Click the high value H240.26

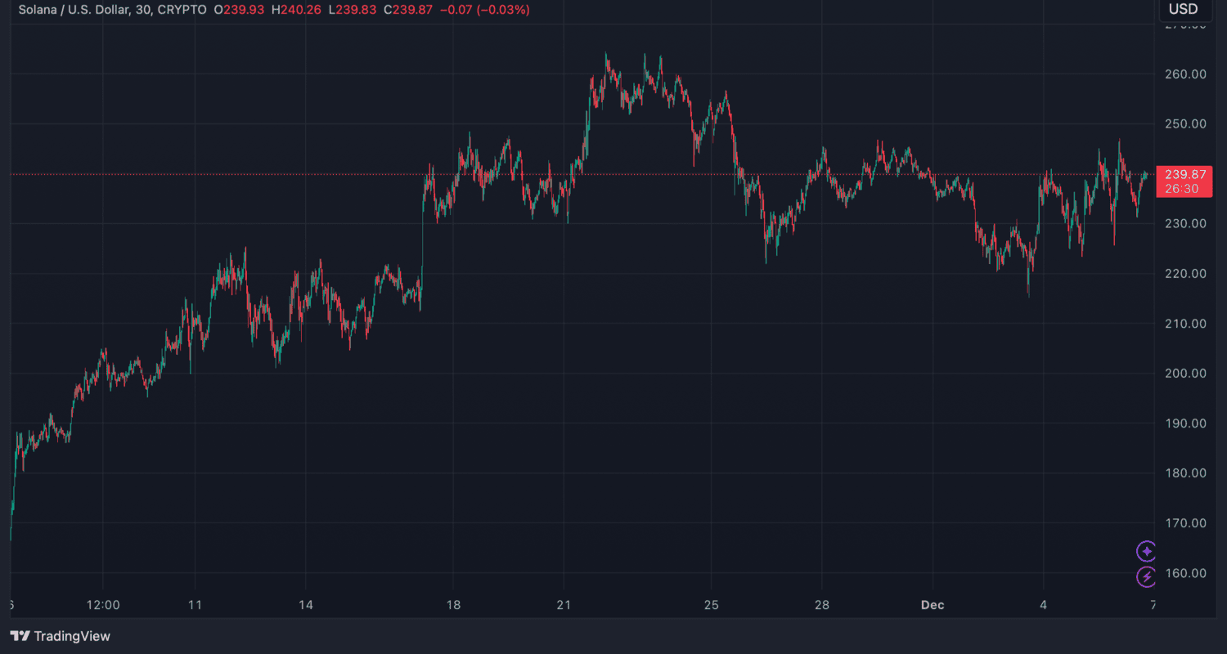tap(298, 10)
